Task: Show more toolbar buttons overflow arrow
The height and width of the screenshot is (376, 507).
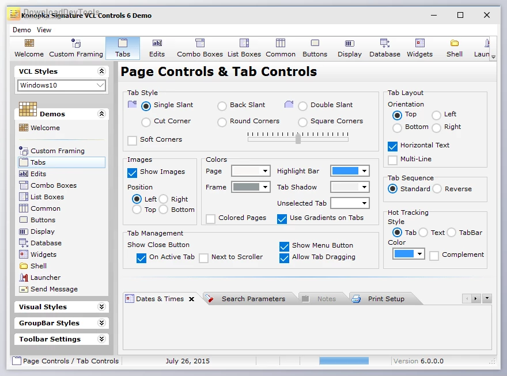Action: coord(493,56)
